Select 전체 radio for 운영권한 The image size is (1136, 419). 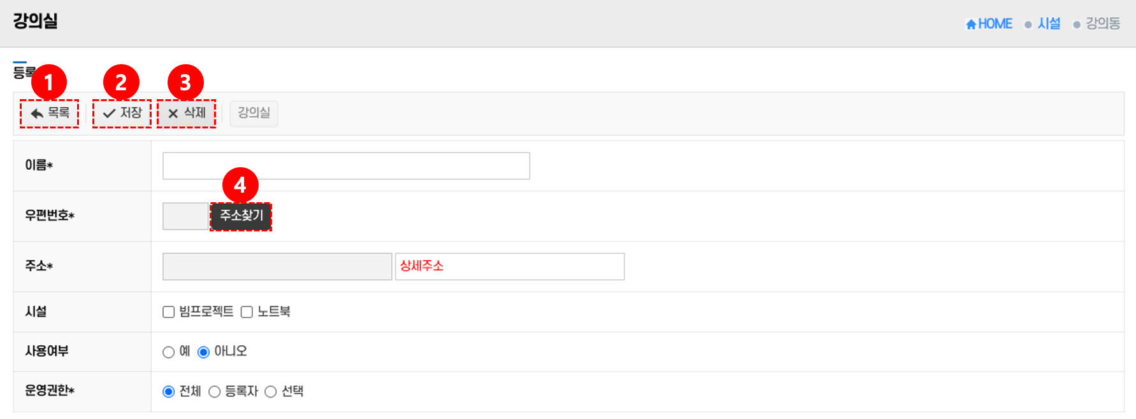click(x=169, y=392)
